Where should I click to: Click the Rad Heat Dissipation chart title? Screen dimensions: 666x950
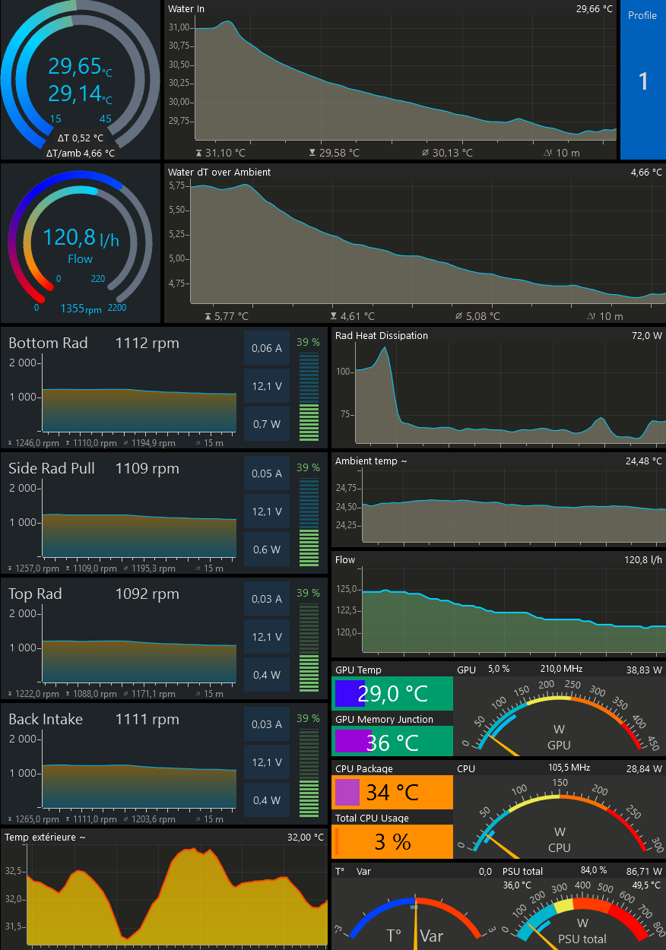pyautogui.click(x=382, y=335)
